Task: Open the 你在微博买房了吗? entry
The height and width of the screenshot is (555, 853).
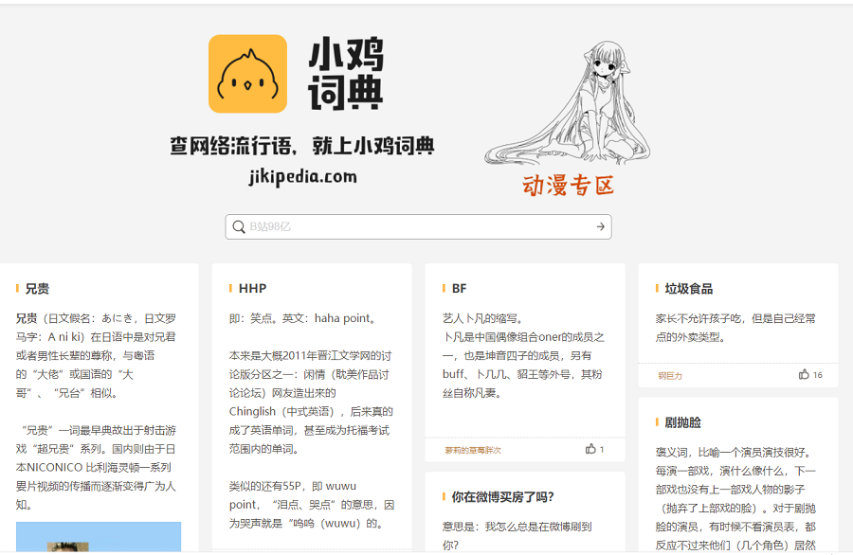Action: tap(502, 497)
